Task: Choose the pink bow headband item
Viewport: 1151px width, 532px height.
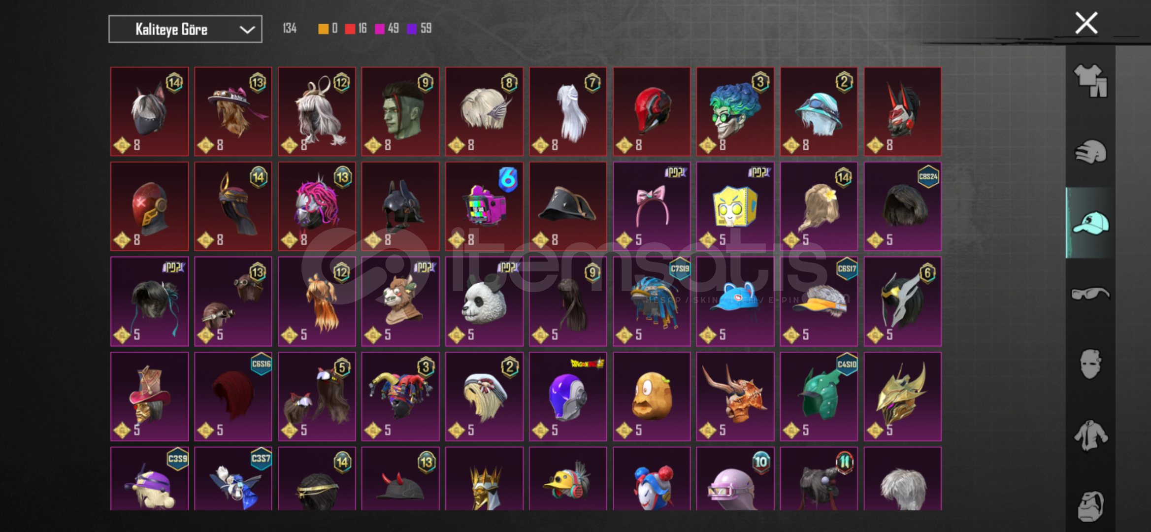Action: [x=651, y=206]
